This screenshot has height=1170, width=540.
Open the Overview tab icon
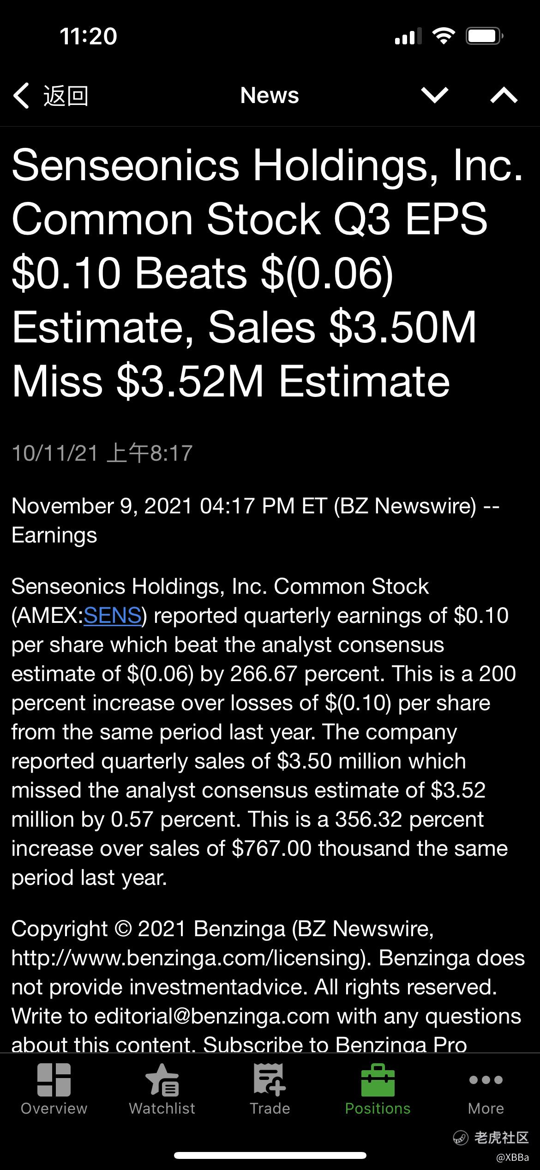pyautogui.click(x=54, y=1080)
